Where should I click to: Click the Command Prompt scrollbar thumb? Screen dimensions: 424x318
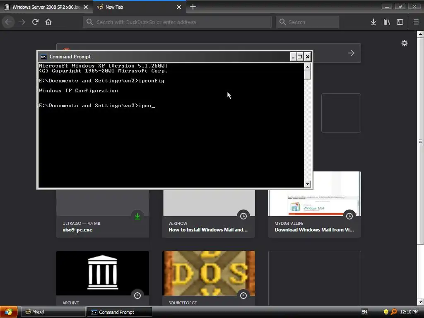[x=307, y=75]
